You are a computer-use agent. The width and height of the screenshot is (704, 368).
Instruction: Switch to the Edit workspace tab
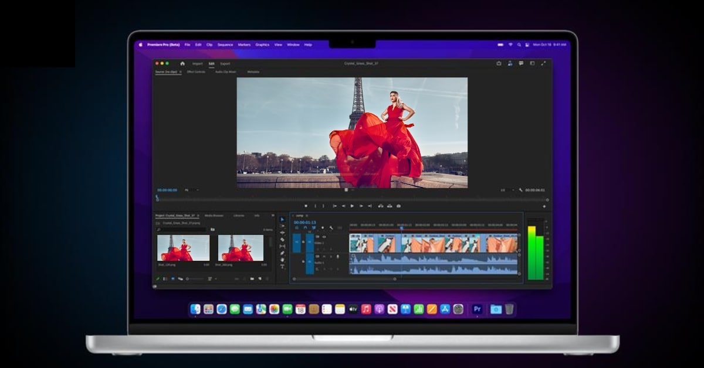click(212, 63)
